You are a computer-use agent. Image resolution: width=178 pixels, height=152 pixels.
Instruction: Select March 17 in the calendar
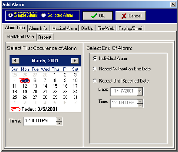[75, 86]
